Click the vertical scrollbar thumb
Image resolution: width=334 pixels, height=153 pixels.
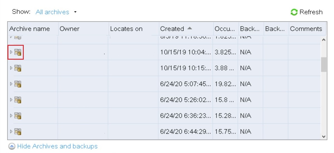point(324,65)
